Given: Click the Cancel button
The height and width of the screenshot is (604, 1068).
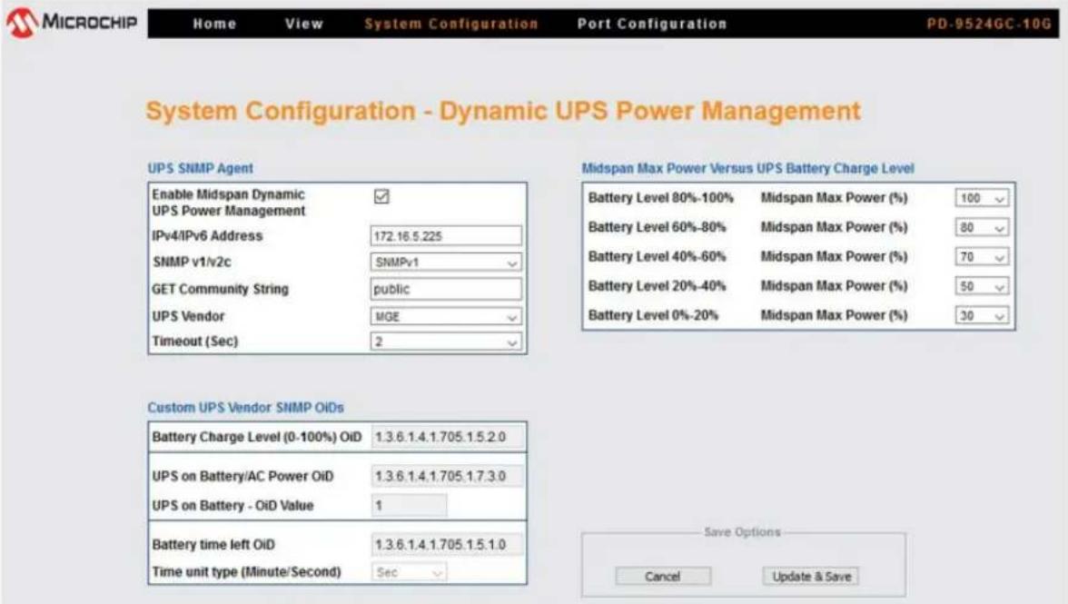Looking at the screenshot, I should (663, 576).
